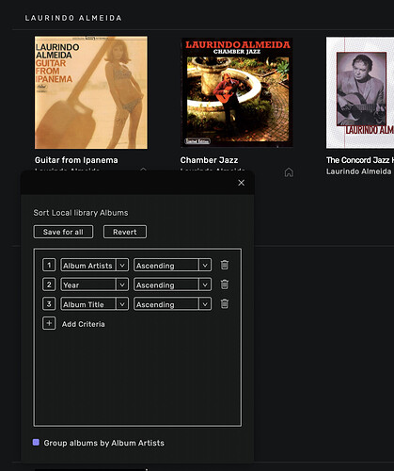
Task: Open the Concord Jazz album cover
Action: click(x=360, y=92)
